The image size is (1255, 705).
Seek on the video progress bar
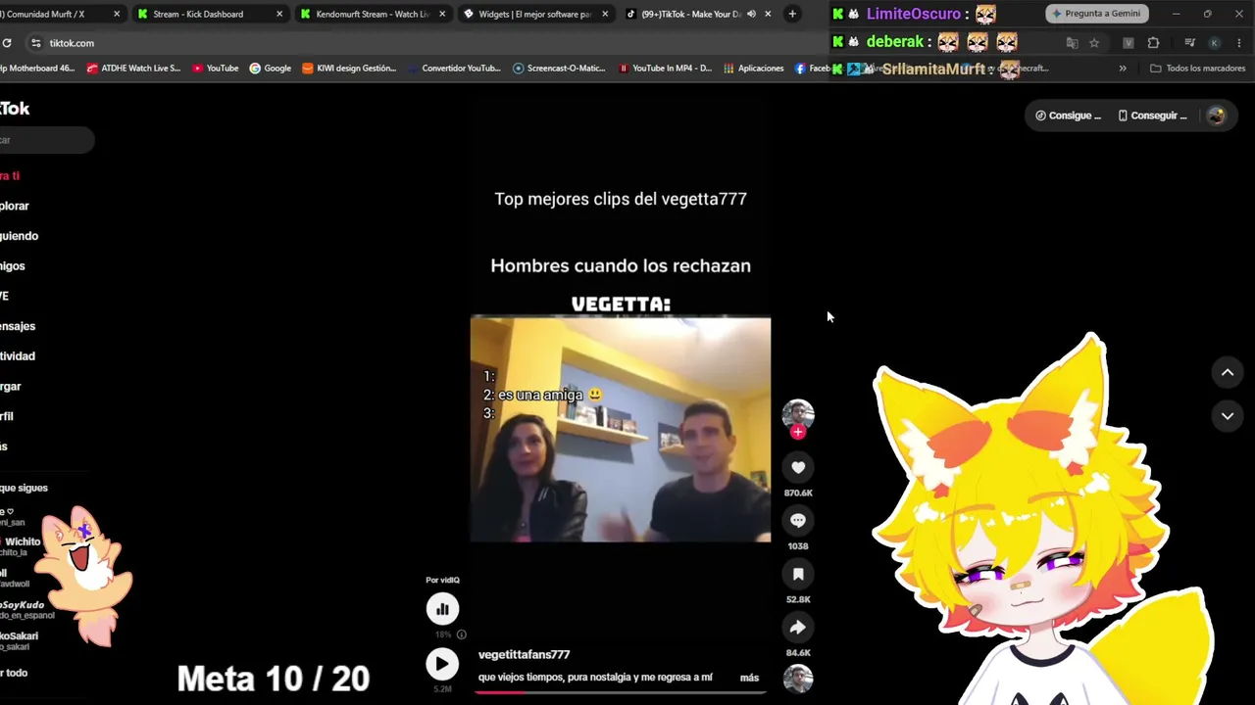click(620, 692)
